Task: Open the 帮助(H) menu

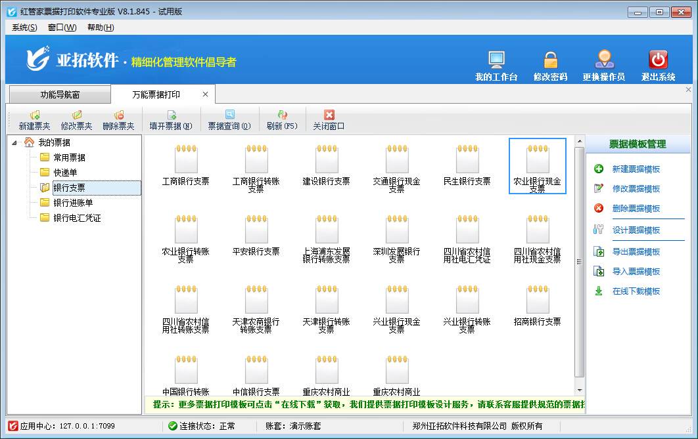Action: click(101, 28)
